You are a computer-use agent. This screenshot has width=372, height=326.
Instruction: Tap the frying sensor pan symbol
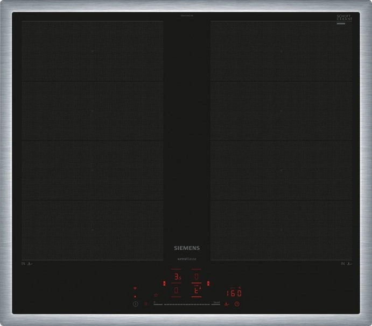pos(227,304)
